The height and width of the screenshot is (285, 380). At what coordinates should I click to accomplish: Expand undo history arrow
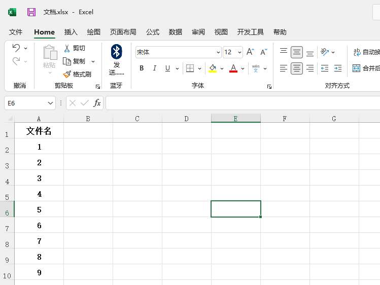pos(25,48)
